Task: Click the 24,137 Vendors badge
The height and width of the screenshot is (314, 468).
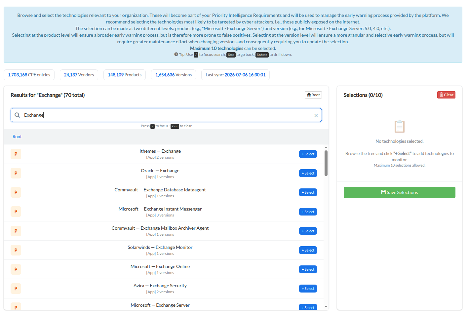Action: (79, 75)
